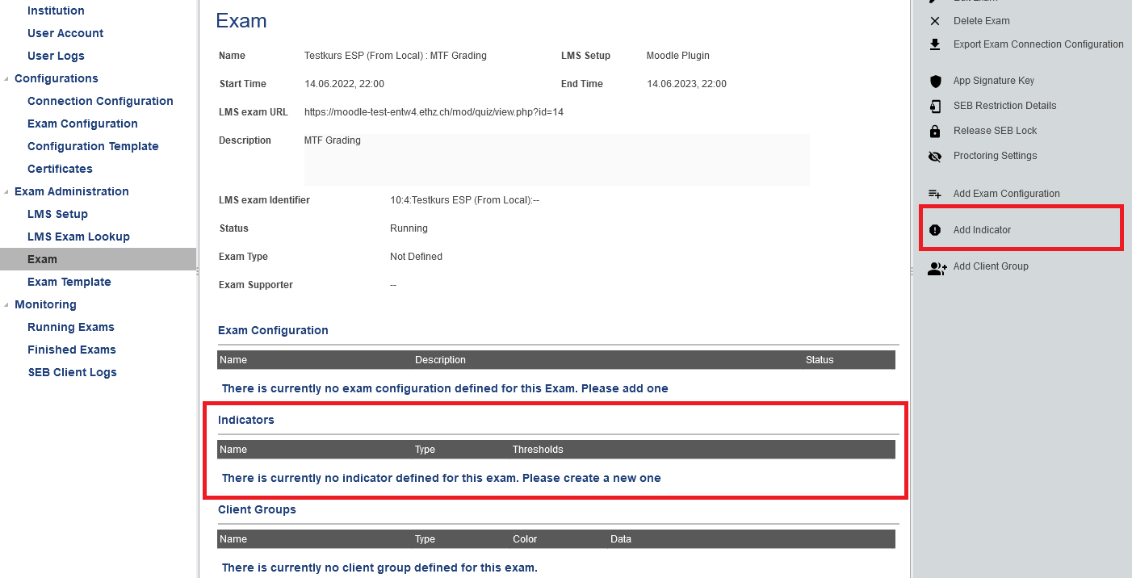
Task: Collapse the Exam Administration tree section
Action: click(x=7, y=192)
